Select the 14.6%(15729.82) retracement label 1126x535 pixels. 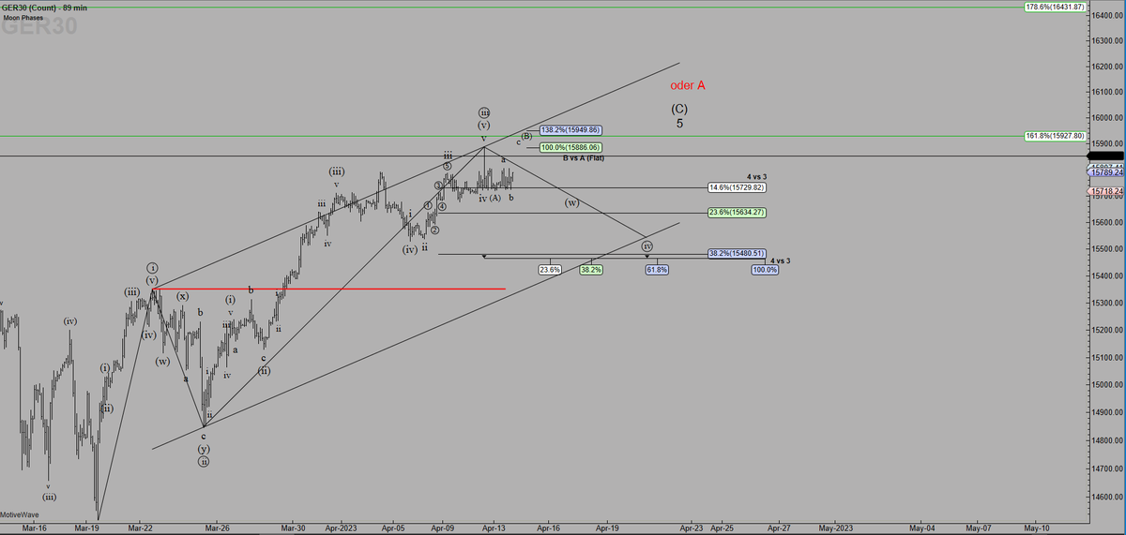[738, 187]
